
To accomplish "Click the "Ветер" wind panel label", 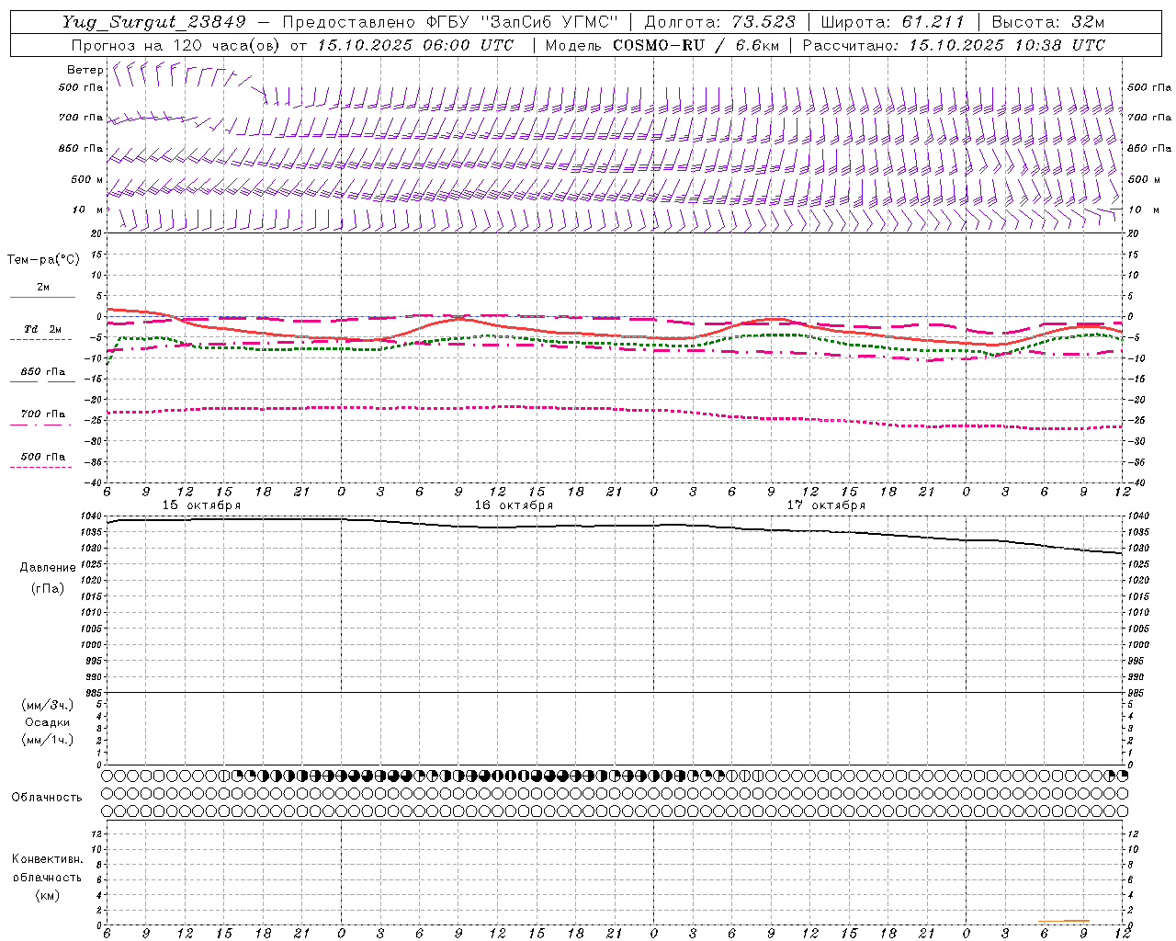I will tap(85, 70).
